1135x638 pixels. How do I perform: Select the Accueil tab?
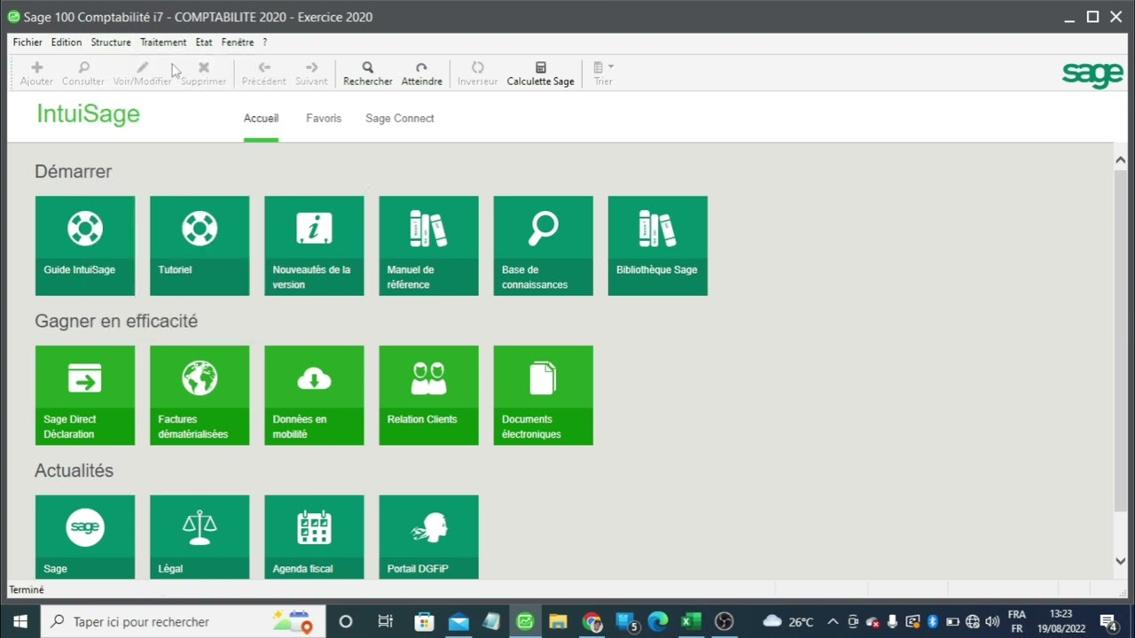tap(261, 119)
